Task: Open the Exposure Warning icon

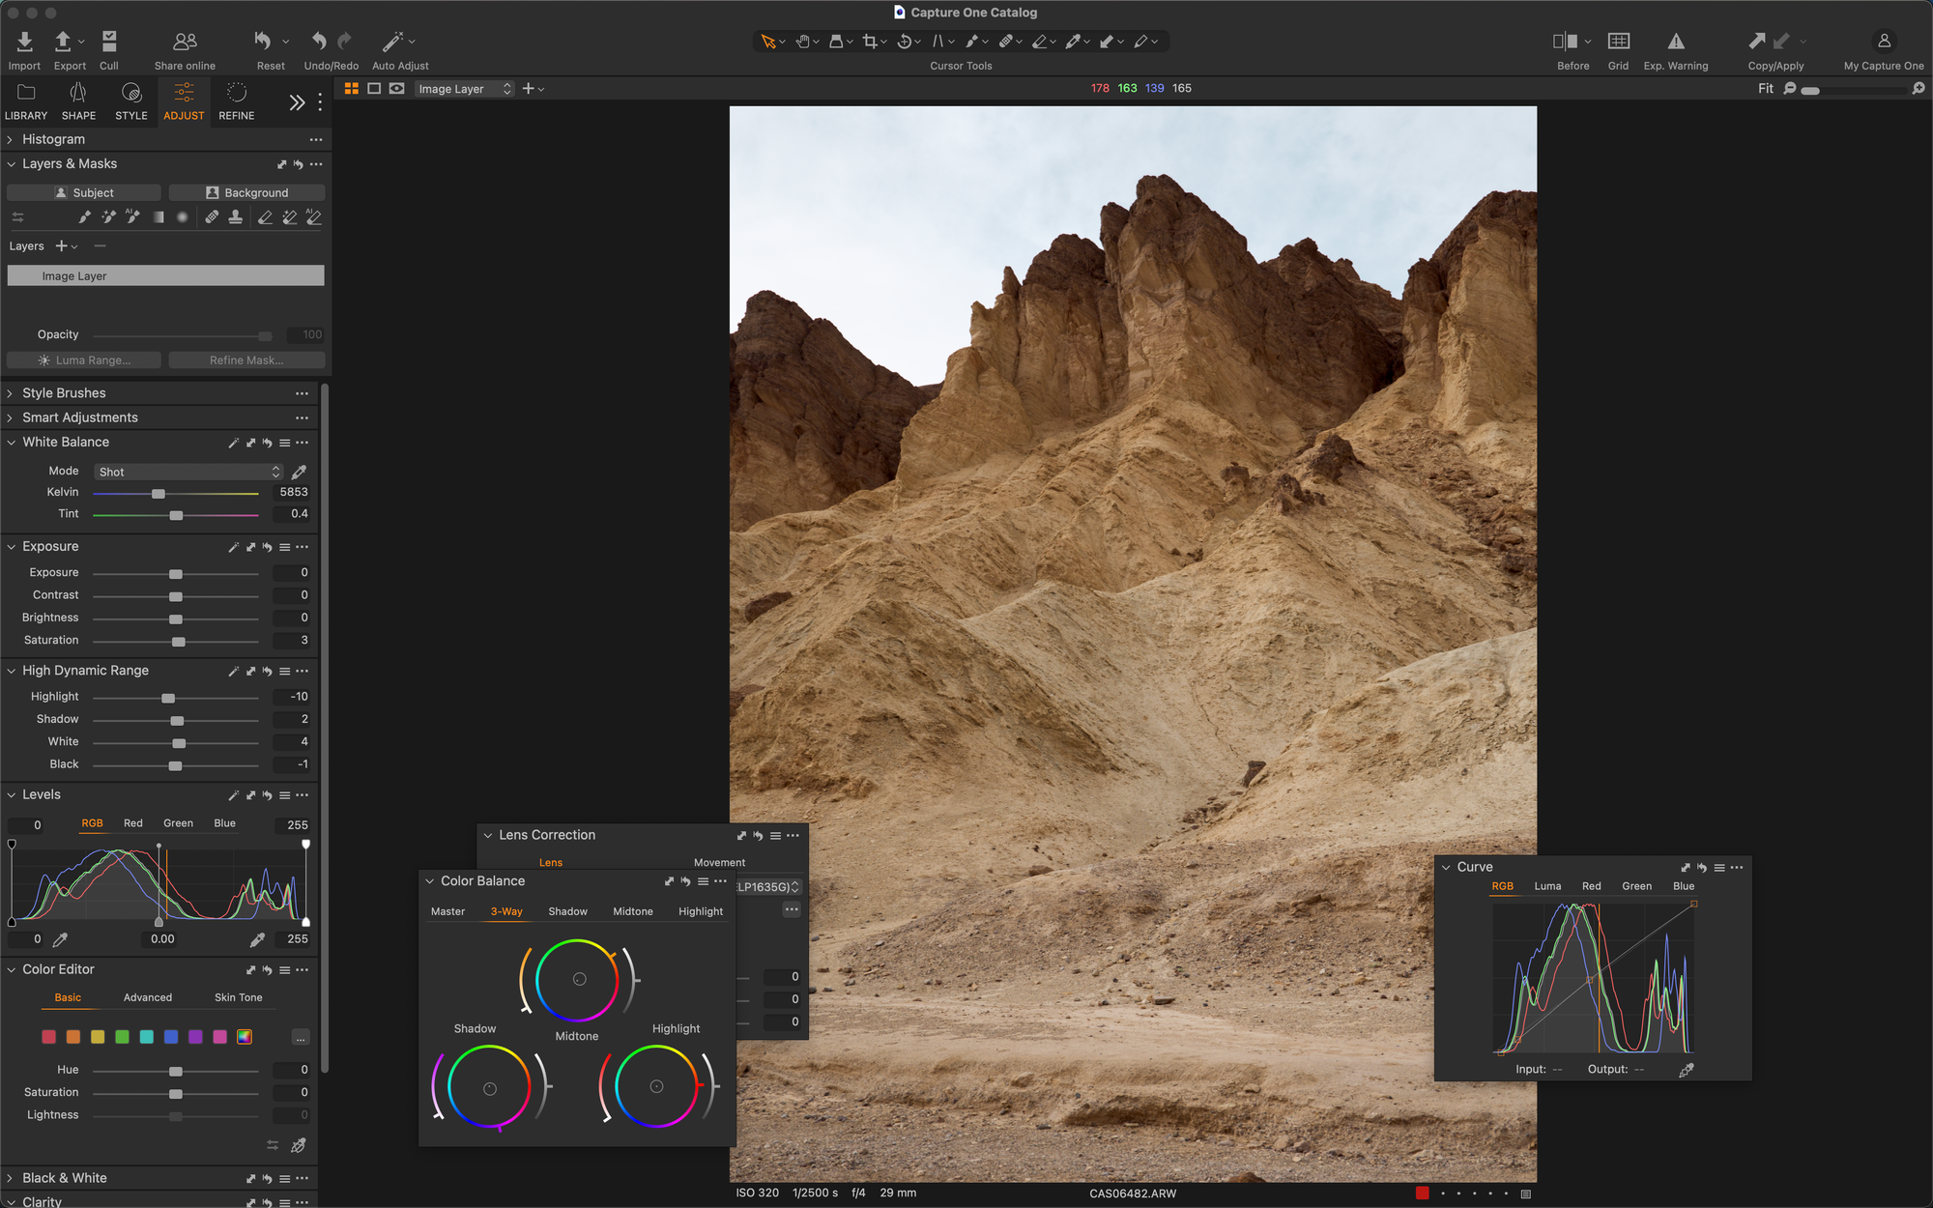Action: point(1676,42)
